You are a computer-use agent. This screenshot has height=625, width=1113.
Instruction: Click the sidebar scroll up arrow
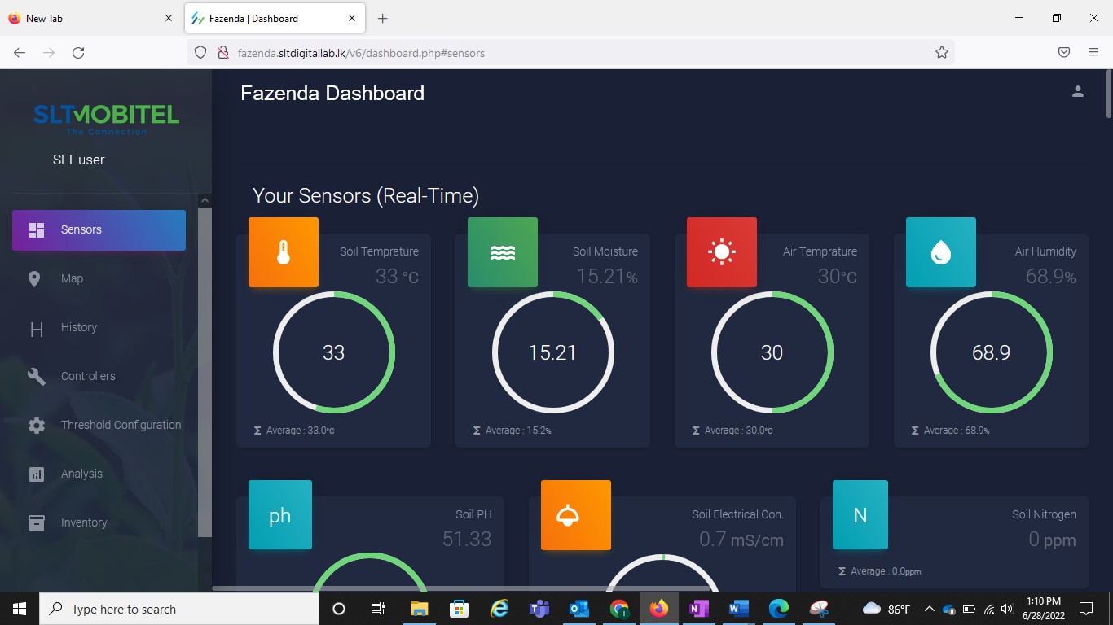click(x=205, y=200)
